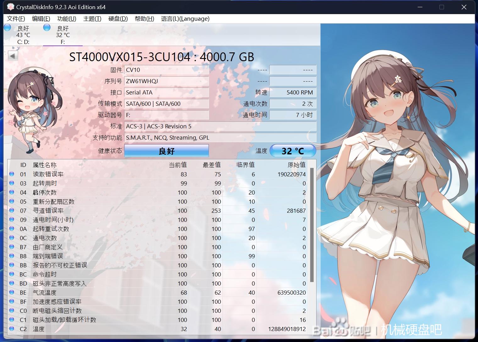Image resolution: width=478 pixels, height=342 pixels.
Task: Select the C: D: disk tab
Action: [23, 35]
